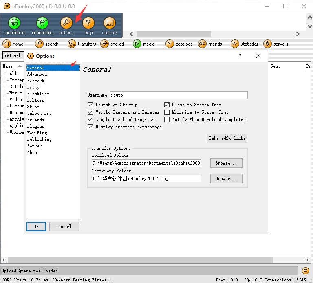Select About in the options list
Image resolution: width=313 pixels, height=283 pixels.
pyautogui.click(x=53, y=152)
